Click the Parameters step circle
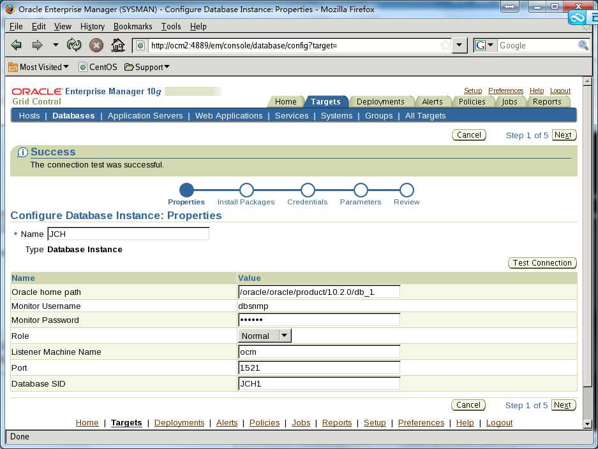 (361, 190)
